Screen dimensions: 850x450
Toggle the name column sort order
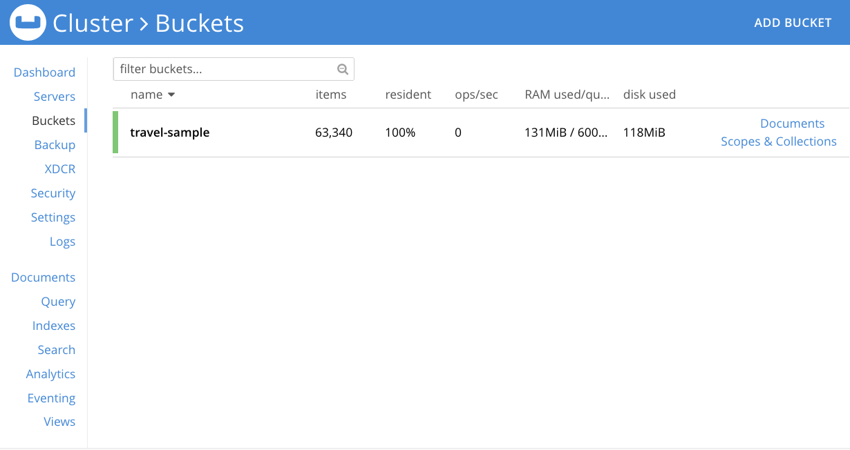(153, 95)
